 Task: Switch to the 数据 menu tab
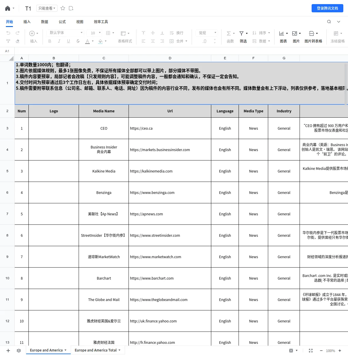[45, 22]
